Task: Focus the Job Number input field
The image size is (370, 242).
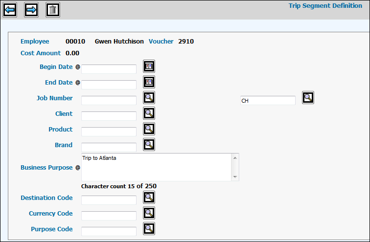Action: click(109, 100)
